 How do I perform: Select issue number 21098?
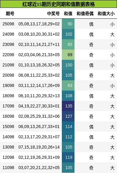(8, 65)
